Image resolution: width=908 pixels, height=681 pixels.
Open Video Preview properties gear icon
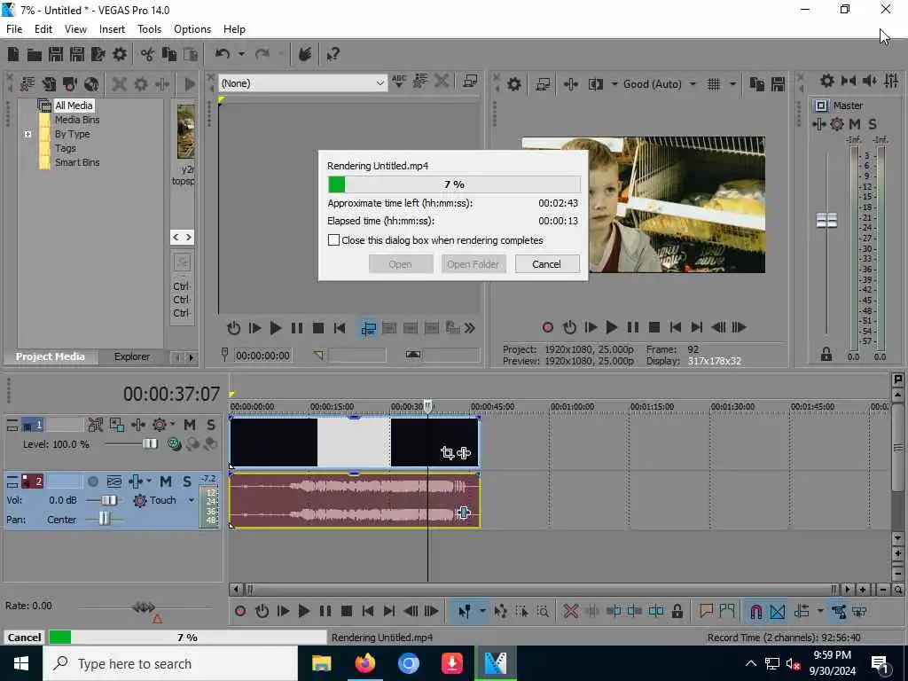pos(514,84)
